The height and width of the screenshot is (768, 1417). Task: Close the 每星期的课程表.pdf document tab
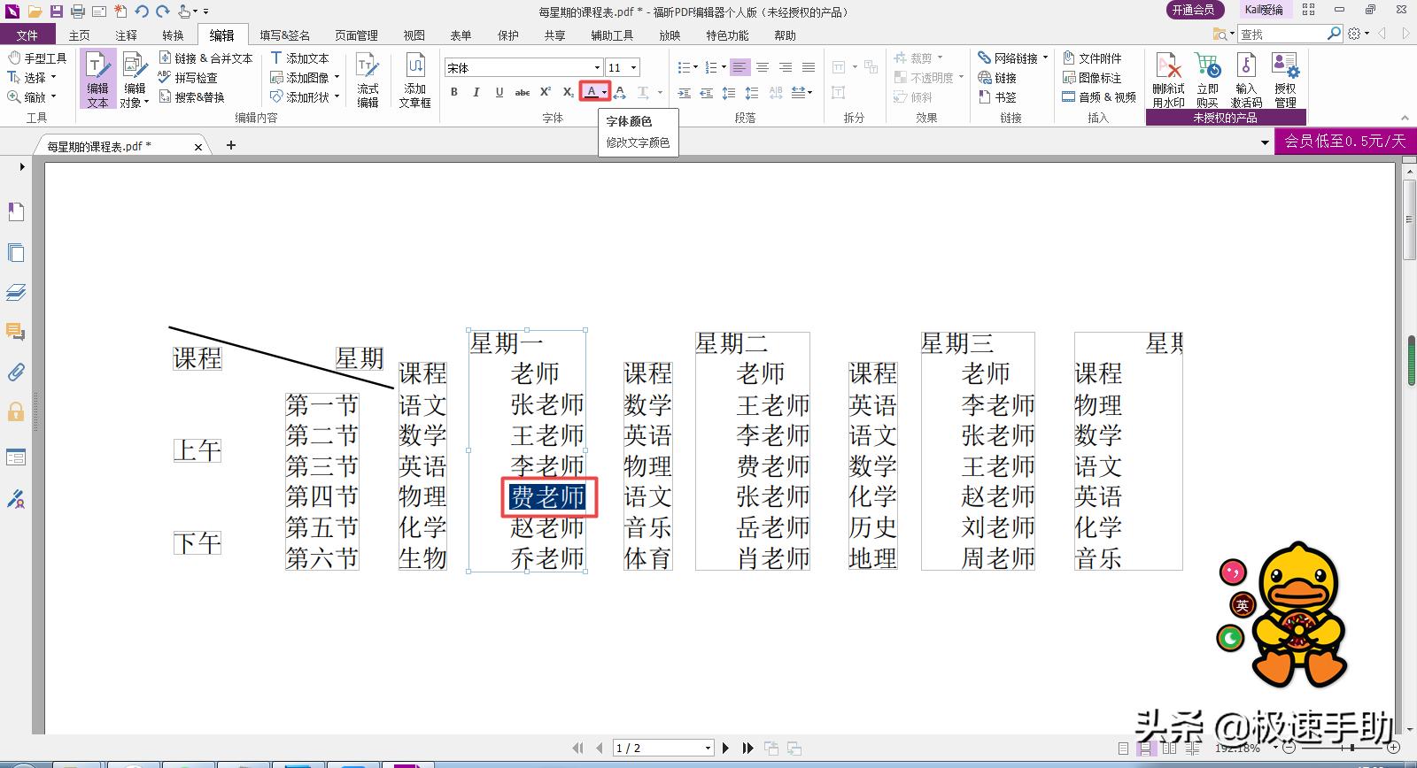click(198, 147)
